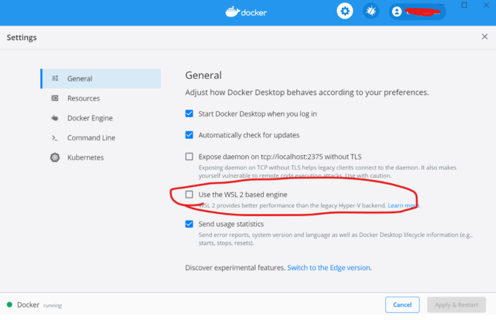Click the 'Exposing daemon on TCP' warning text
Screen dimensions: 496x320
[x=328, y=172]
